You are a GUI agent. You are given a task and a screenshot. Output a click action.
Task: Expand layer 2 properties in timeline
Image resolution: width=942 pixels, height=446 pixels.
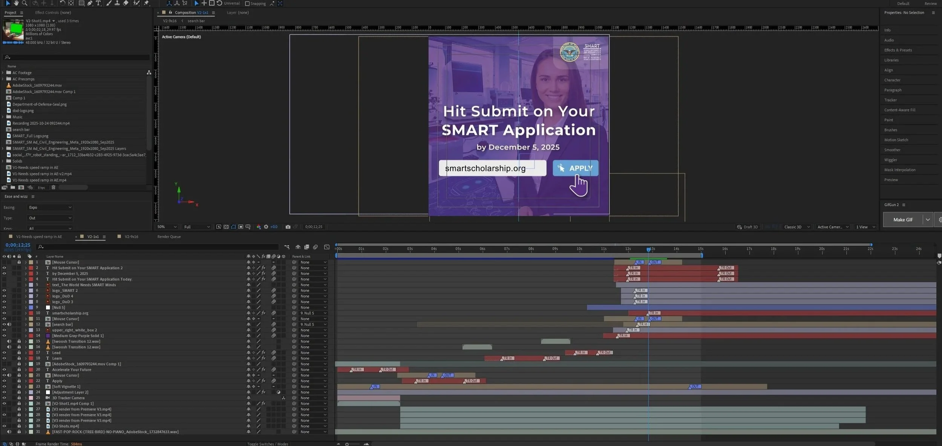(x=26, y=268)
